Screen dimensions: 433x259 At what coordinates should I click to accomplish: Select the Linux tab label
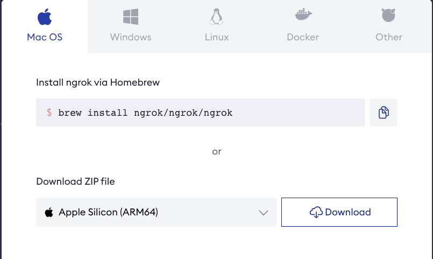coord(217,37)
